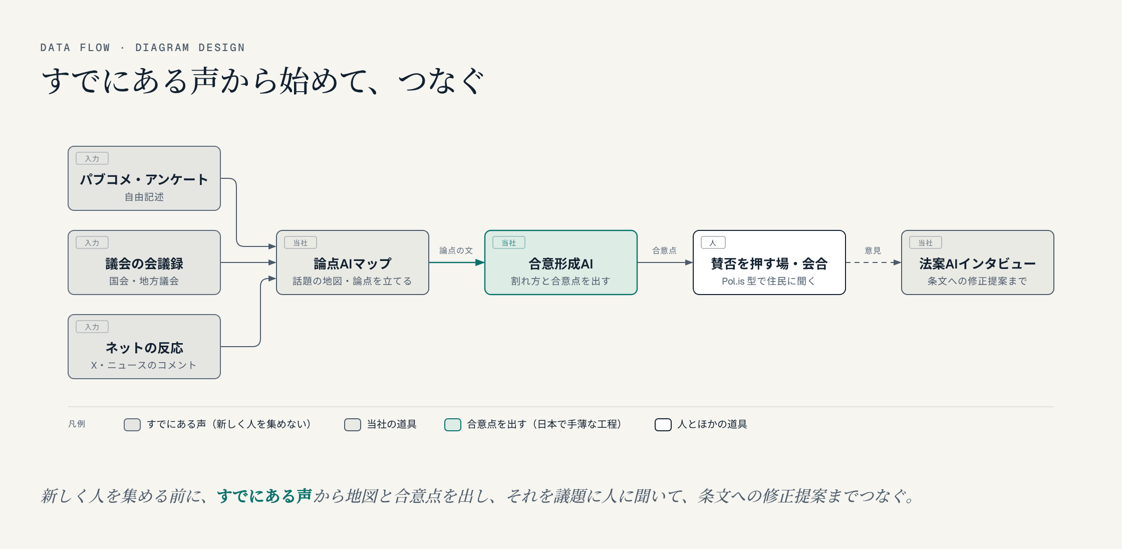The image size is (1122, 549).
Task: Click the 合意点 arrow label
Action: 664,250
